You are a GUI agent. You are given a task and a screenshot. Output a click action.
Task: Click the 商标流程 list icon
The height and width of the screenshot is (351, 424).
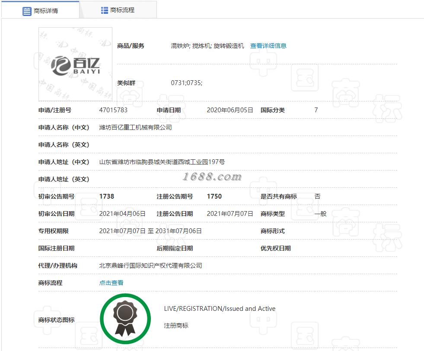pos(104,10)
